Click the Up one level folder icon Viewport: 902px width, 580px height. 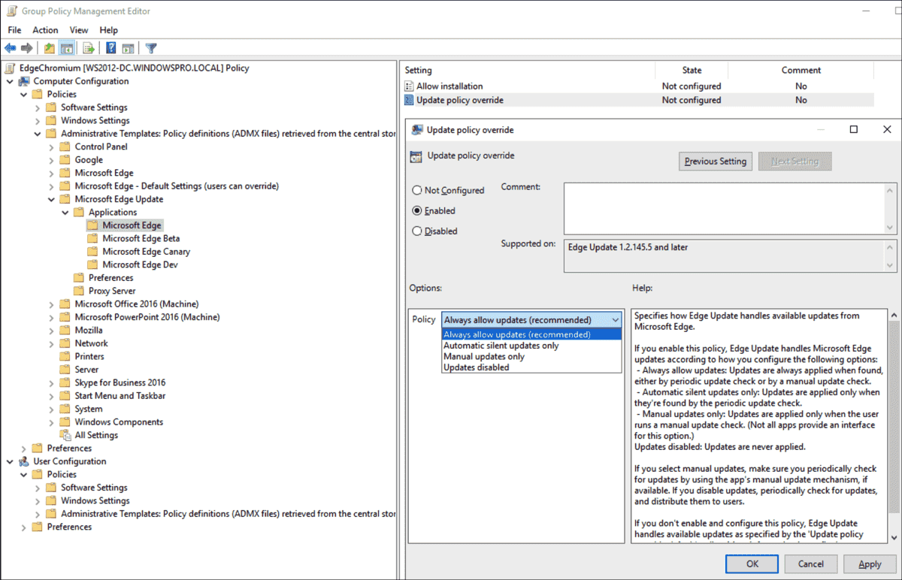point(49,48)
